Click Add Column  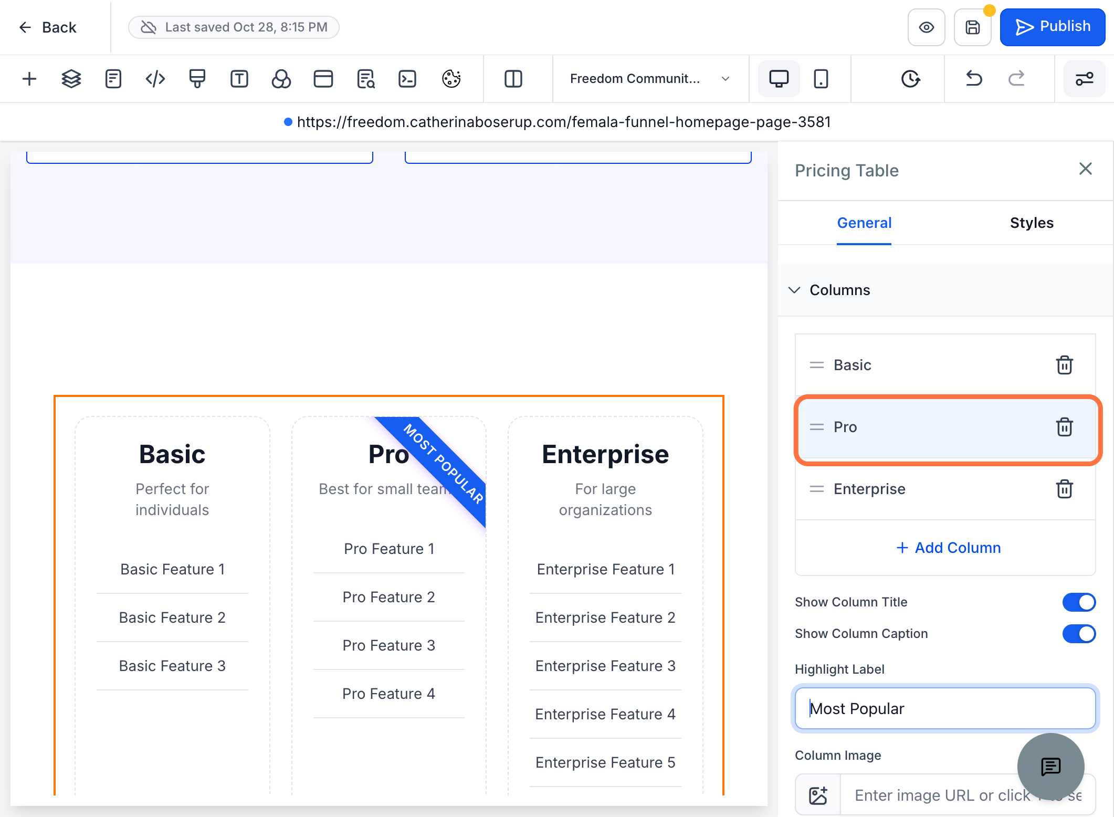coord(948,548)
